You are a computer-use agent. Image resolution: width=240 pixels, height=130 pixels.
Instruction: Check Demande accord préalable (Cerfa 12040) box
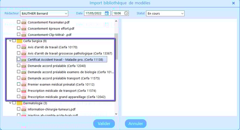(18, 65)
